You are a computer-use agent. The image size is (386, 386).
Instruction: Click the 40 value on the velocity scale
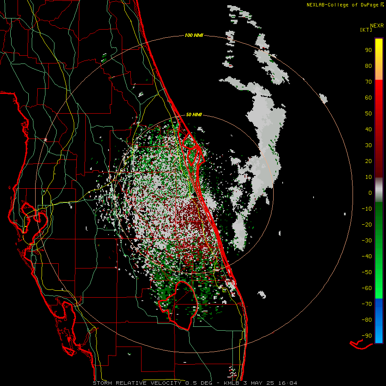click(x=368, y=129)
